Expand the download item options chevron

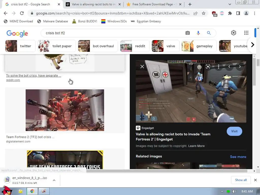point(54,180)
